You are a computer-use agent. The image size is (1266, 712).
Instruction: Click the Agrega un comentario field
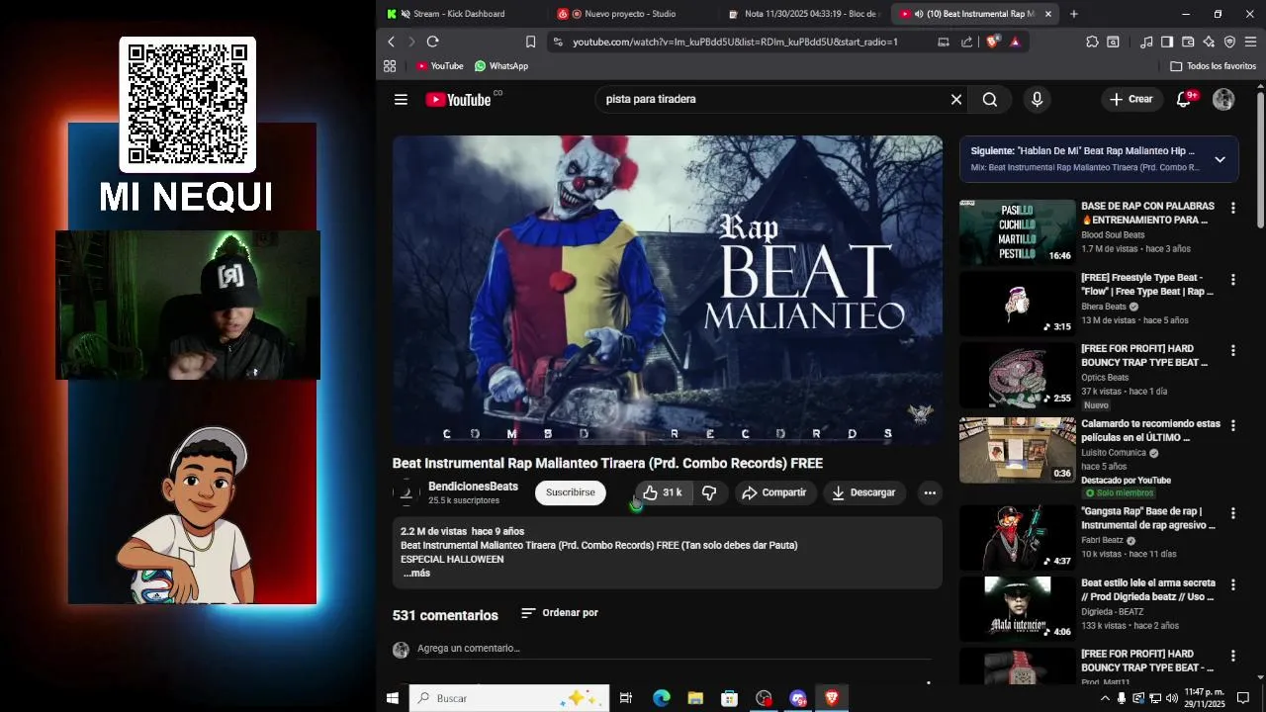[x=674, y=649]
